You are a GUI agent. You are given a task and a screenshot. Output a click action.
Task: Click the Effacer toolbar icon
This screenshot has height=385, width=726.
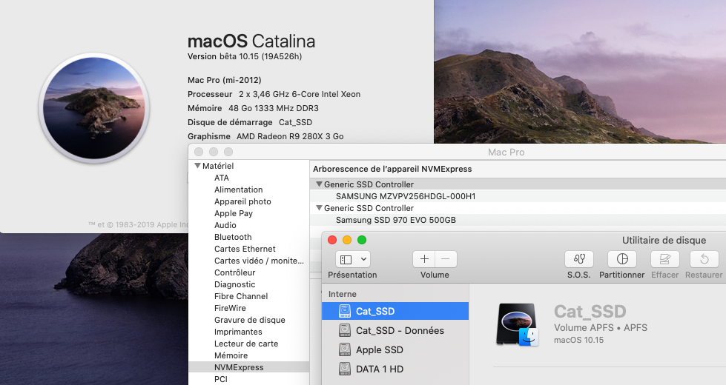pos(665,259)
